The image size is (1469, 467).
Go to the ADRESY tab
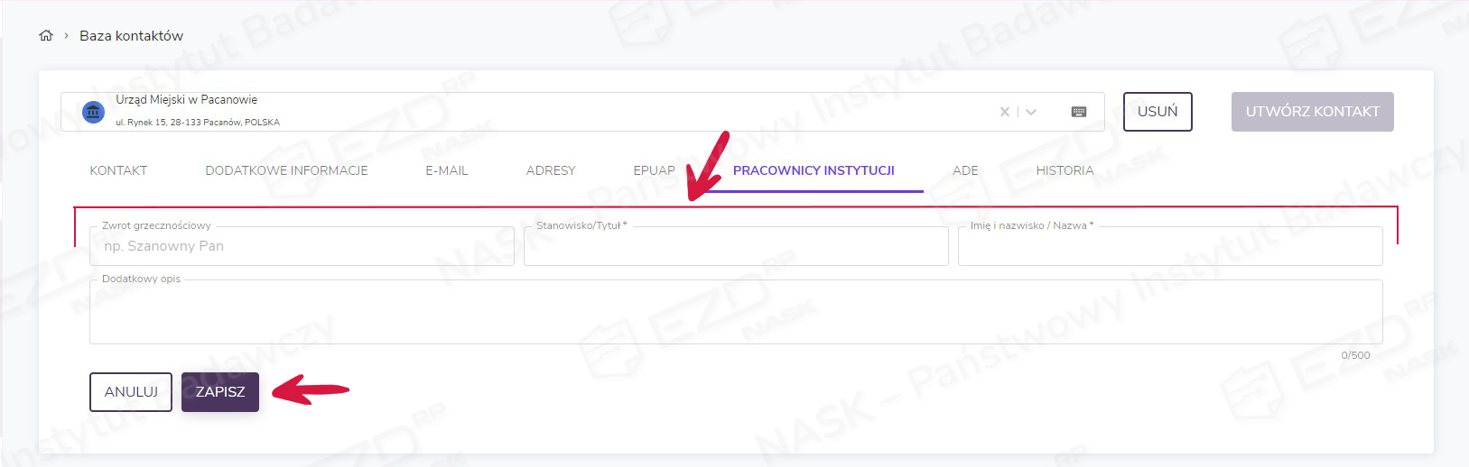click(x=551, y=170)
